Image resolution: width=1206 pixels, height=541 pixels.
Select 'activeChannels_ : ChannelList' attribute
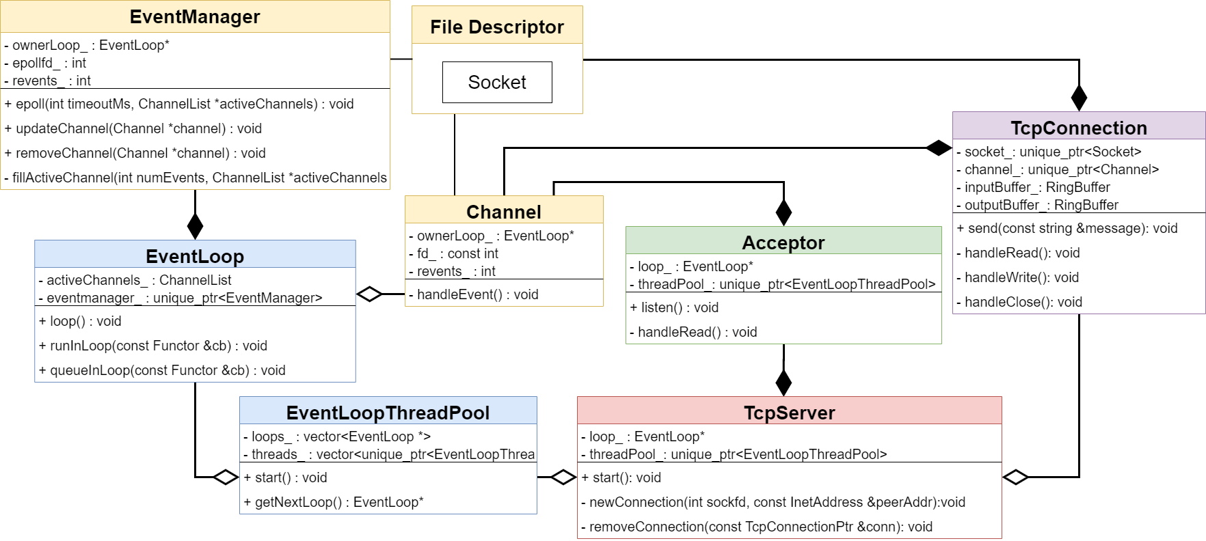tap(135, 281)
